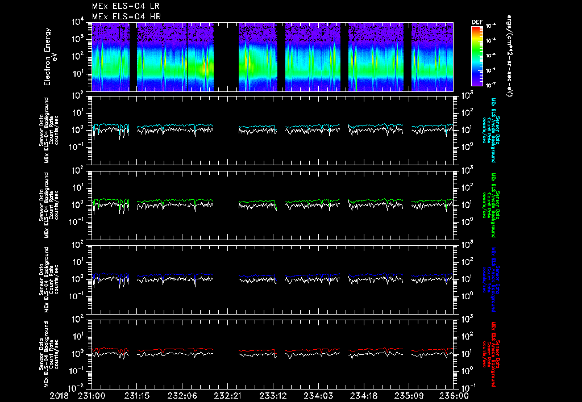Click the red trace panel's left axis label
This screenshot has width=582, height=402.
49,354
